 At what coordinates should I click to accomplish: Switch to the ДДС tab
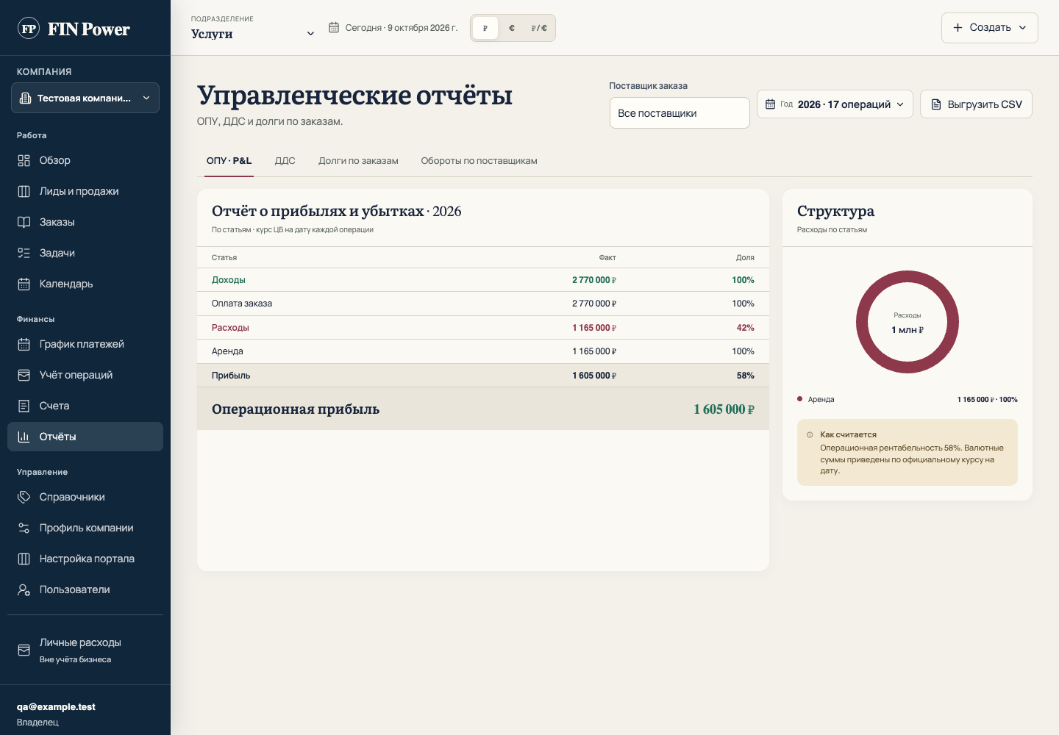pos(285,160)
